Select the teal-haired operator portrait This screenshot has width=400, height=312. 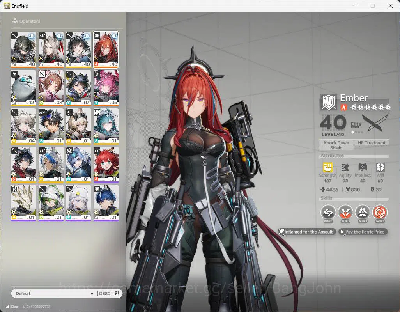(x=106, y=126)
